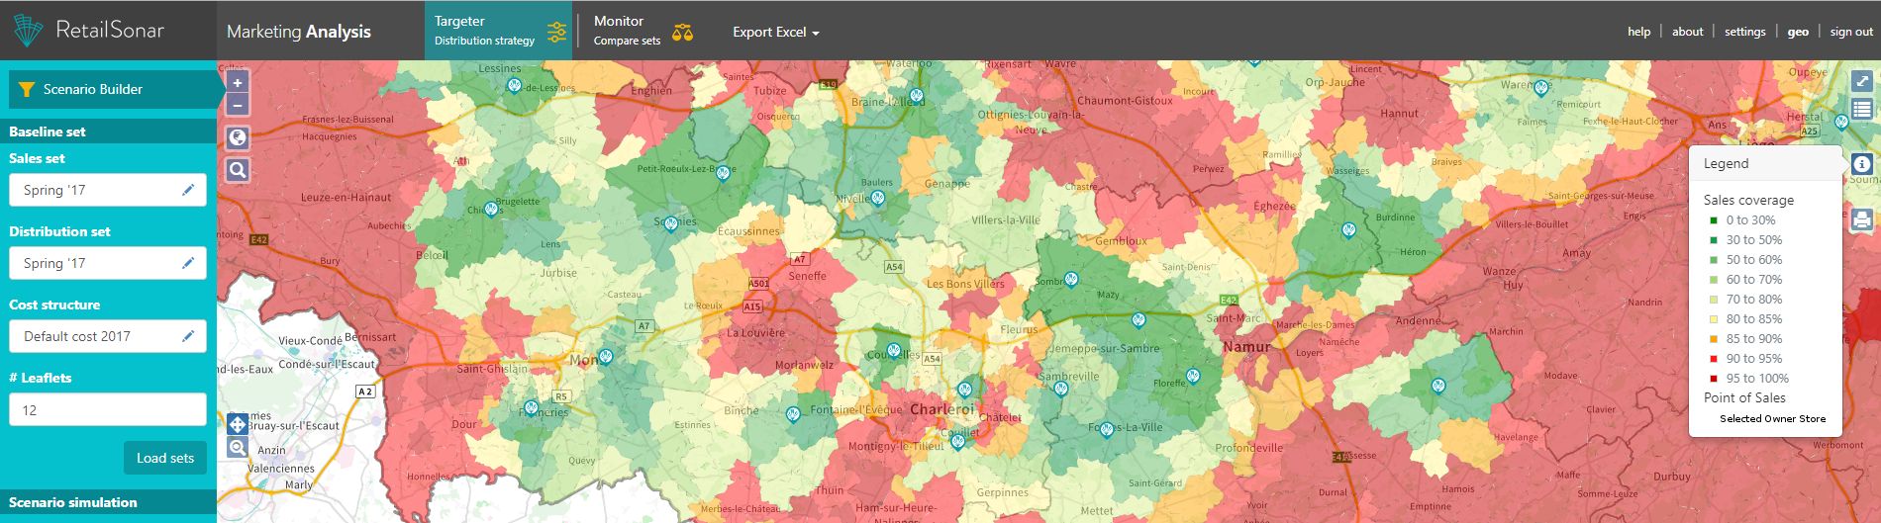
Task: Open the table list view icon
Action: click(x=1861, y=109)
